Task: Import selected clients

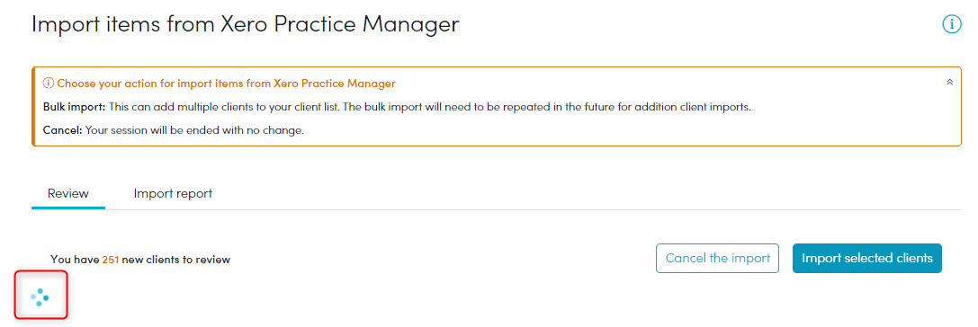Action: pyautogui.click(x=867, y=258)
